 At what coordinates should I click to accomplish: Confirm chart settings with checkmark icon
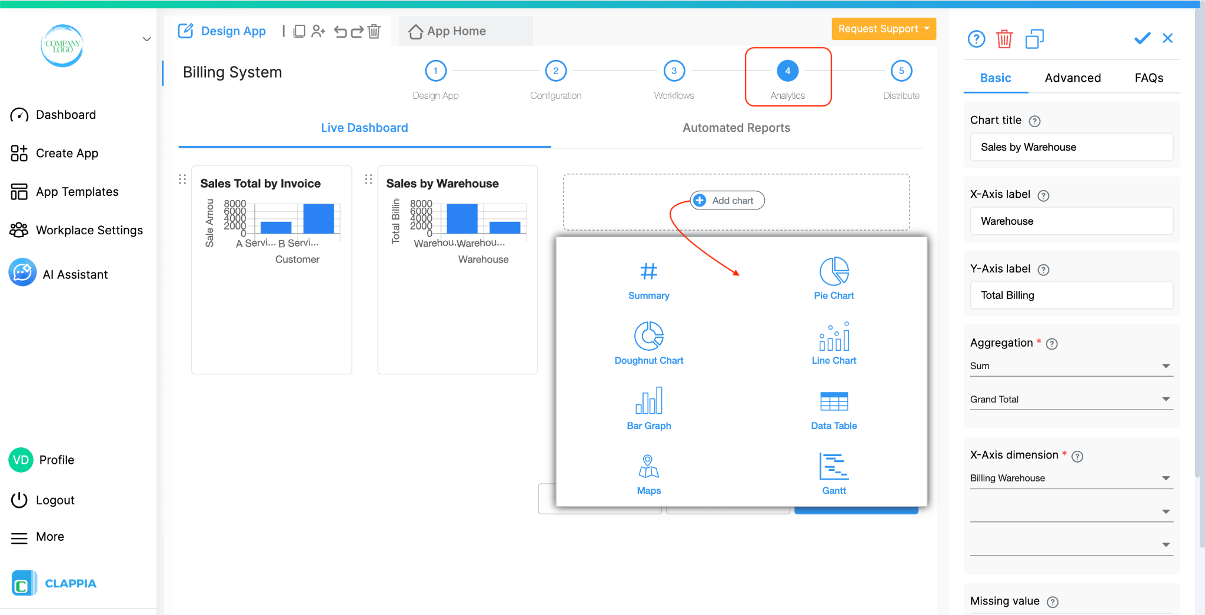pyautogui.click(x=1141, y=38)
